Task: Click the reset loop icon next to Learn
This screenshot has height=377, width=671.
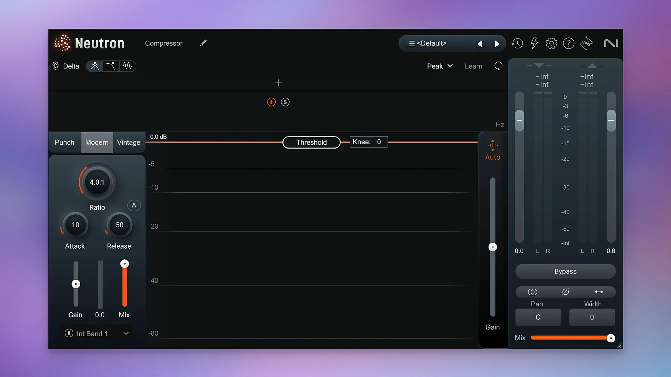Action: point(498,66)
